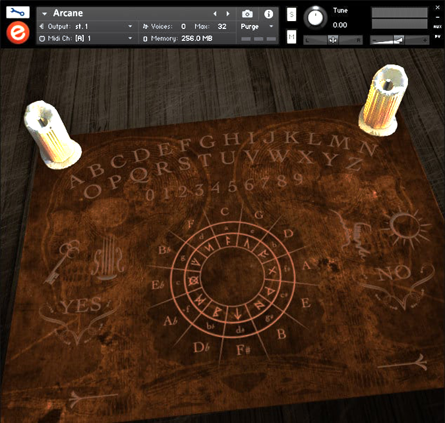Click the letter Q on the board
This screenshot has height=423, width=445.
[x=140, y=175]
